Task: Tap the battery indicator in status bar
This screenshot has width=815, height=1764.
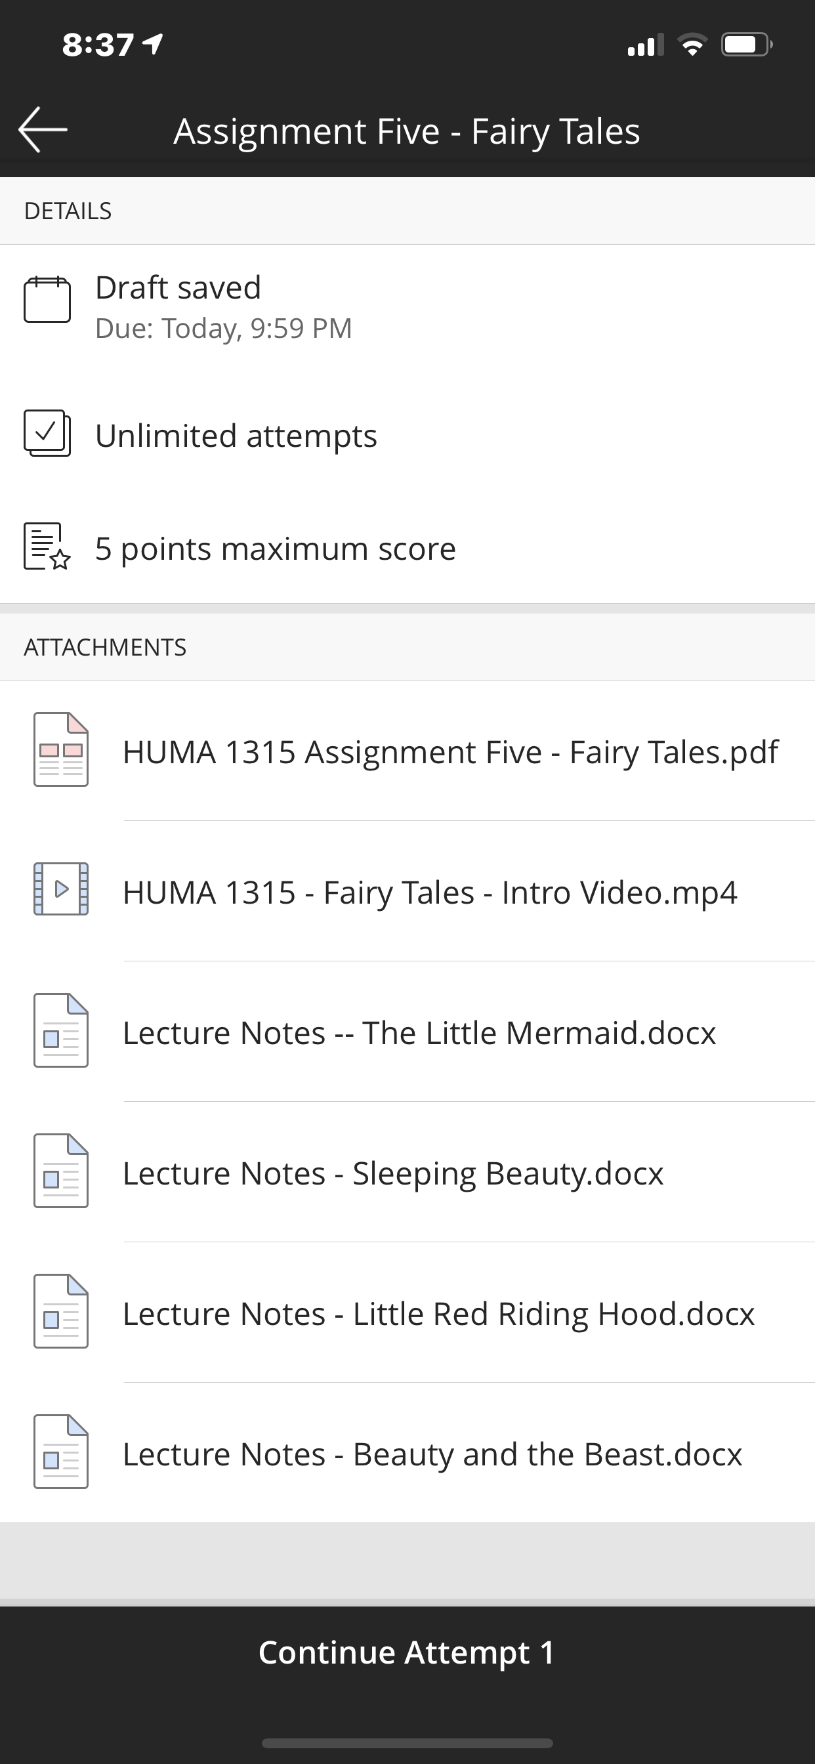Action: (747, 45)
